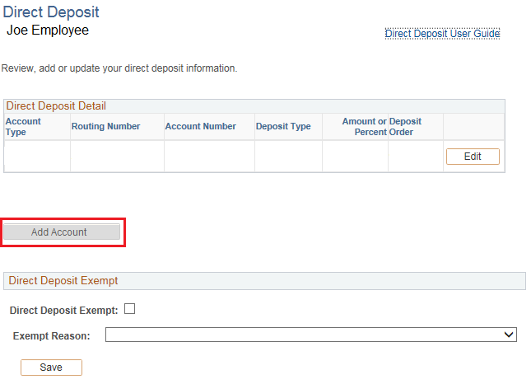Open the Direct Deposit User Guide link

(x=442, y=34)
